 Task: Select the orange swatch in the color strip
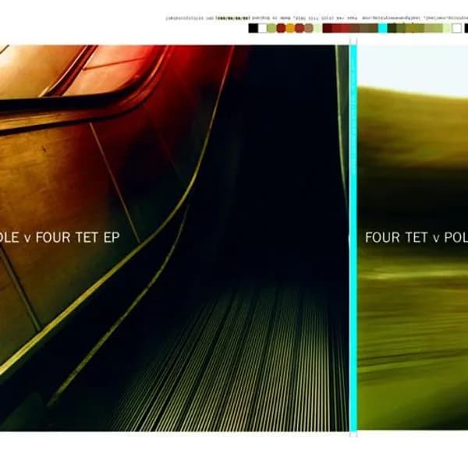pos(290,28)
